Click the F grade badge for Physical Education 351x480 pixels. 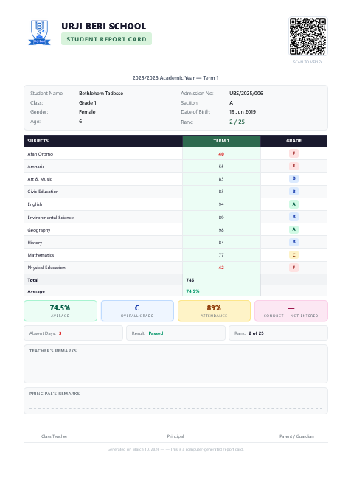click(293, 268)
